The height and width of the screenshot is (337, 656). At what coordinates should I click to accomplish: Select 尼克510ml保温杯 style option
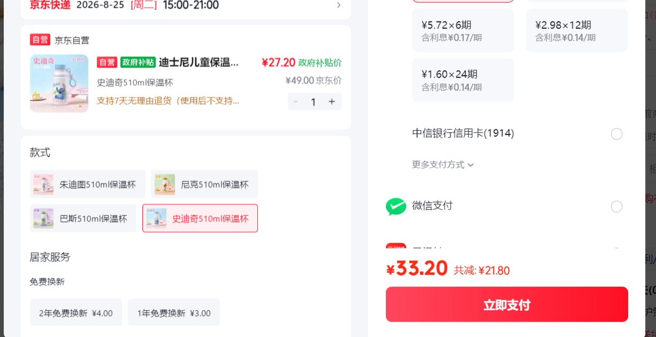[204, 184]
